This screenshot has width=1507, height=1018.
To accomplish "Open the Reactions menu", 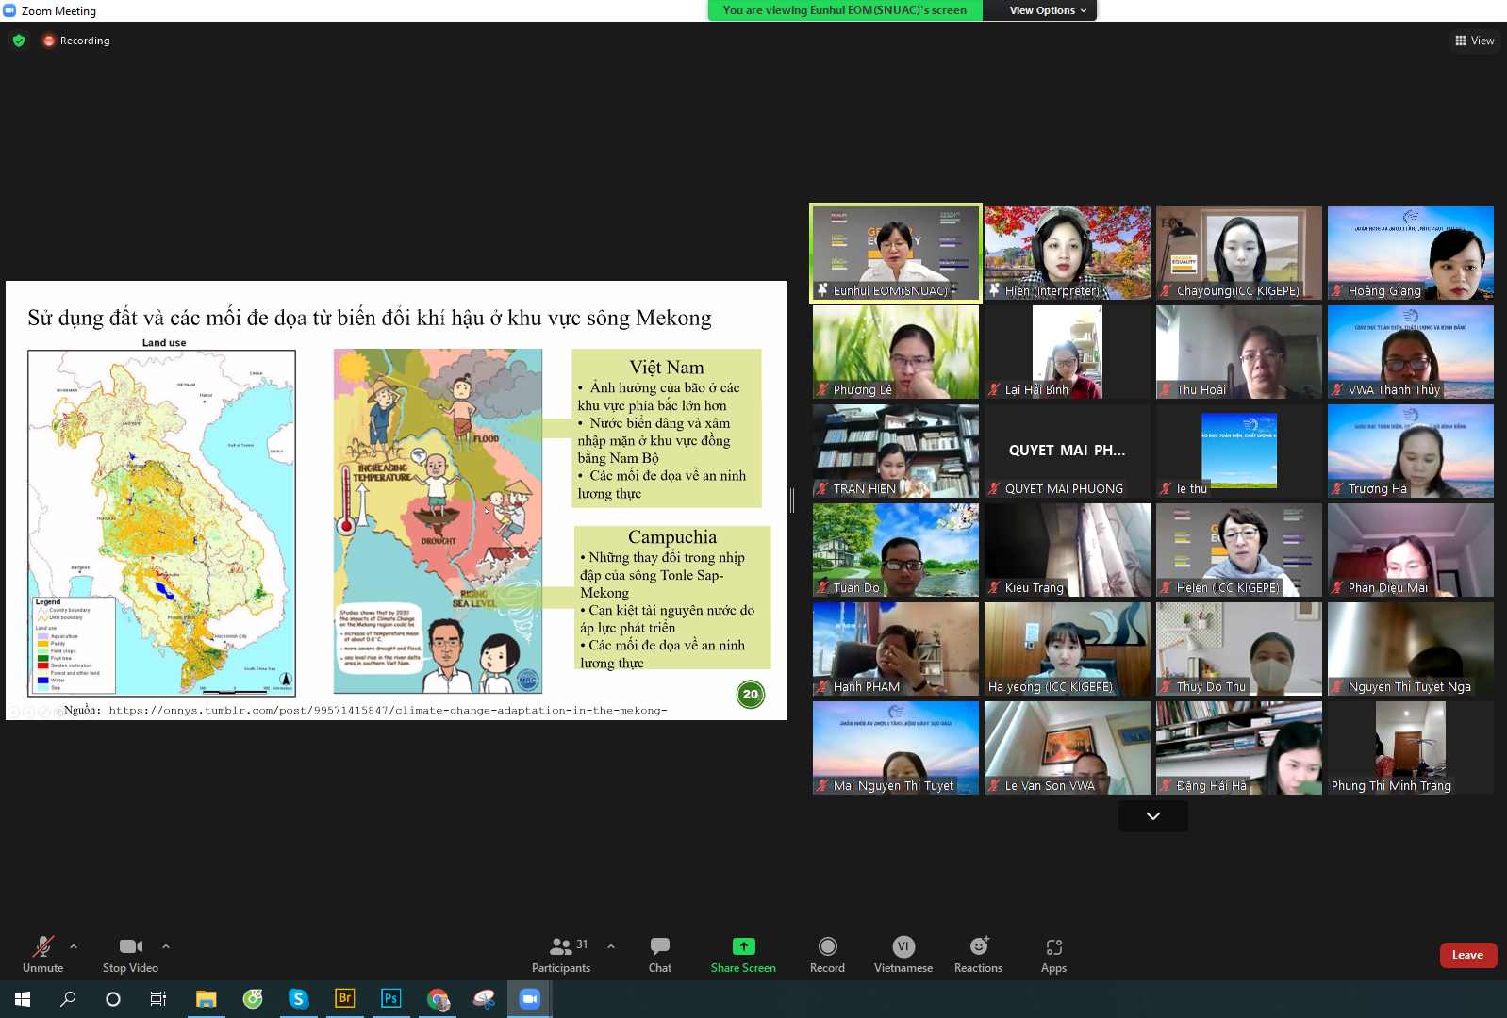I will (x=978, y=954).
